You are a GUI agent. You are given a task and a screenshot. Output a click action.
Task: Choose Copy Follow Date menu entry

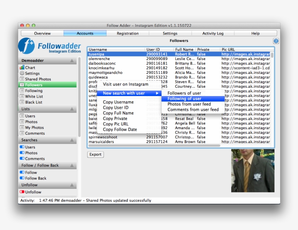[x=129, y=130]
